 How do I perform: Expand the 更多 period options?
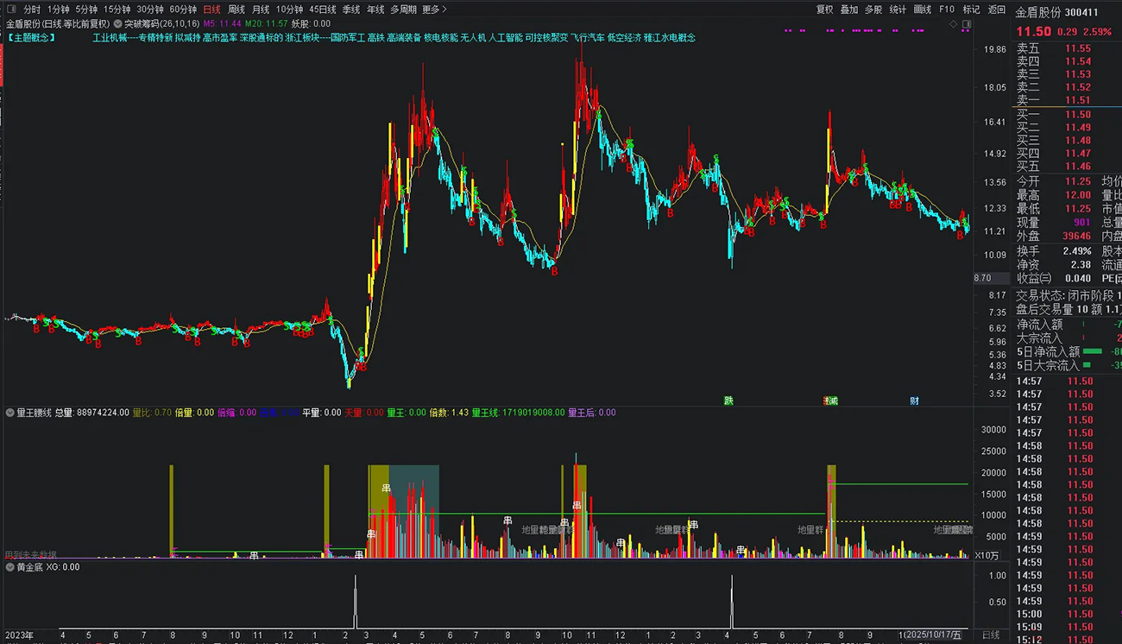click(434, 9)
